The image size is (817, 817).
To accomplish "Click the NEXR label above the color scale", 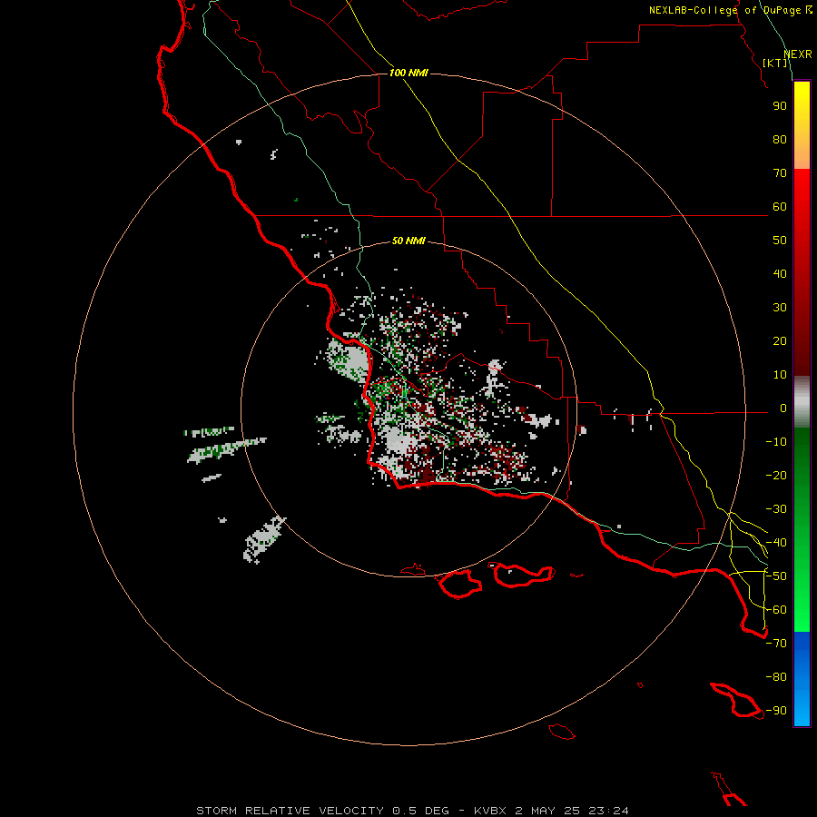I will (x=798, y=54).
